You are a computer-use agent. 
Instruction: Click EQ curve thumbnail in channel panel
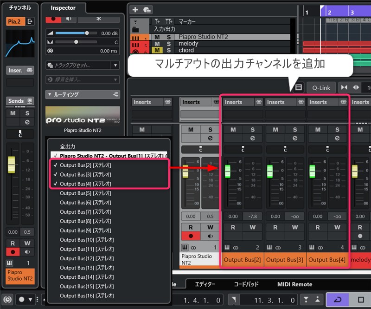click(x=20, y=43)
